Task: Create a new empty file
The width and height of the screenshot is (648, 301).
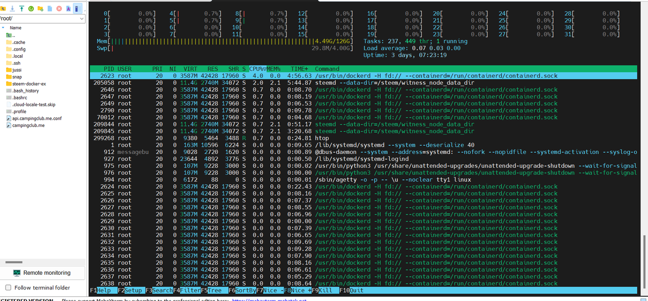Action: pos(49,9)
